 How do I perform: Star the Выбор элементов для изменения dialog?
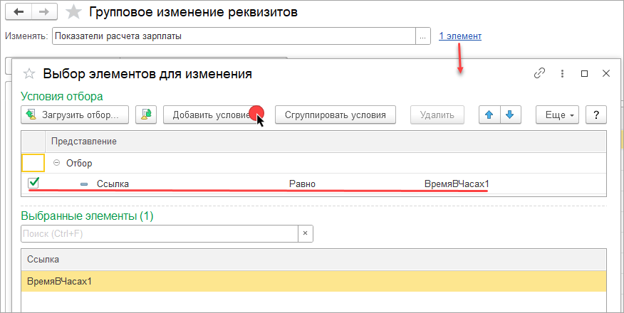28,74
